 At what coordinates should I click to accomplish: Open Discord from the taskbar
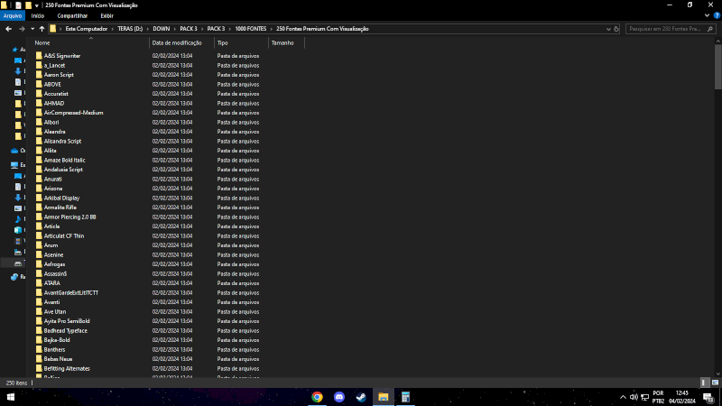(339, 397)
